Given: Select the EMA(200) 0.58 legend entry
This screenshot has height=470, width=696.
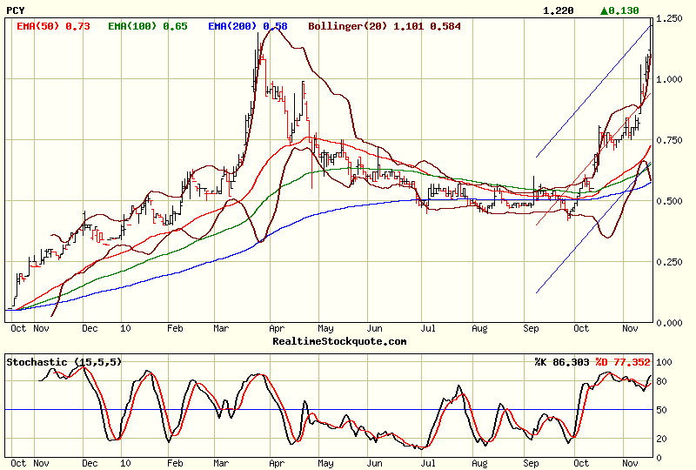Looking at the screenshot, I should point(248,26).
